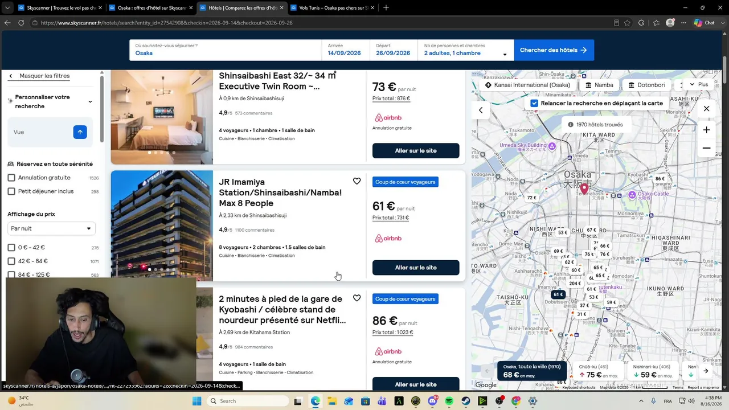Open the Chūō-ku 75 € average card

coord(599,371)
